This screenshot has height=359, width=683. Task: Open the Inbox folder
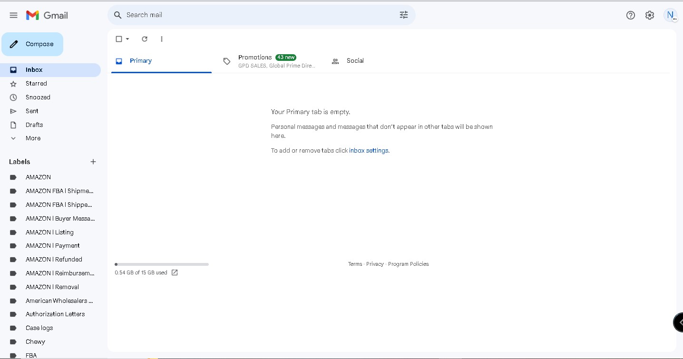[x=50, y=70]
